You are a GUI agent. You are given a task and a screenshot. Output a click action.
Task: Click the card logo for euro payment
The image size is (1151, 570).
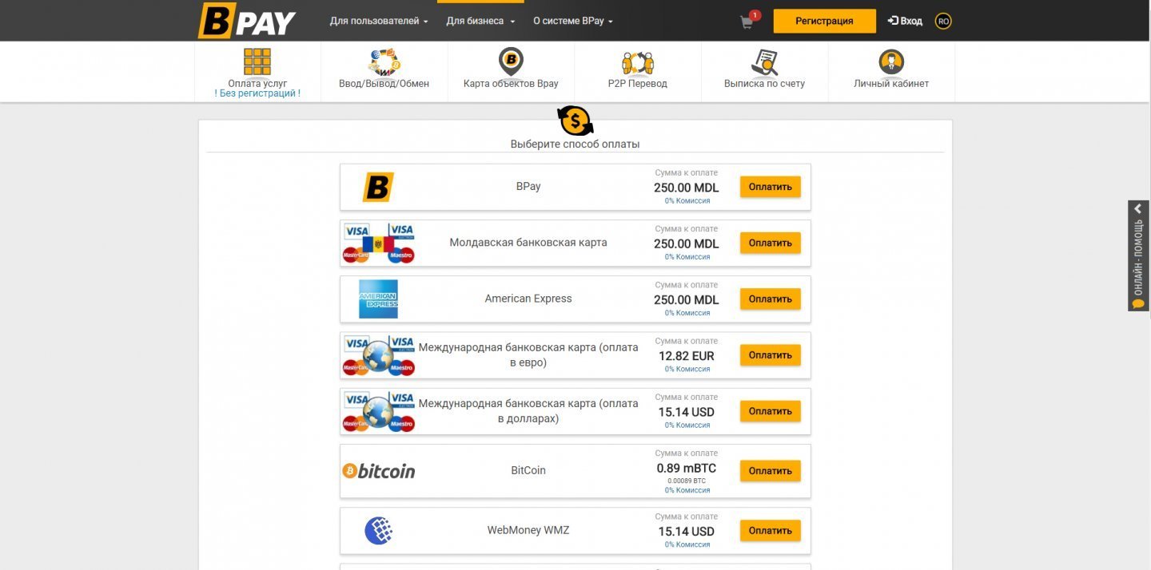pyautogui.click(x=378, y=355)
